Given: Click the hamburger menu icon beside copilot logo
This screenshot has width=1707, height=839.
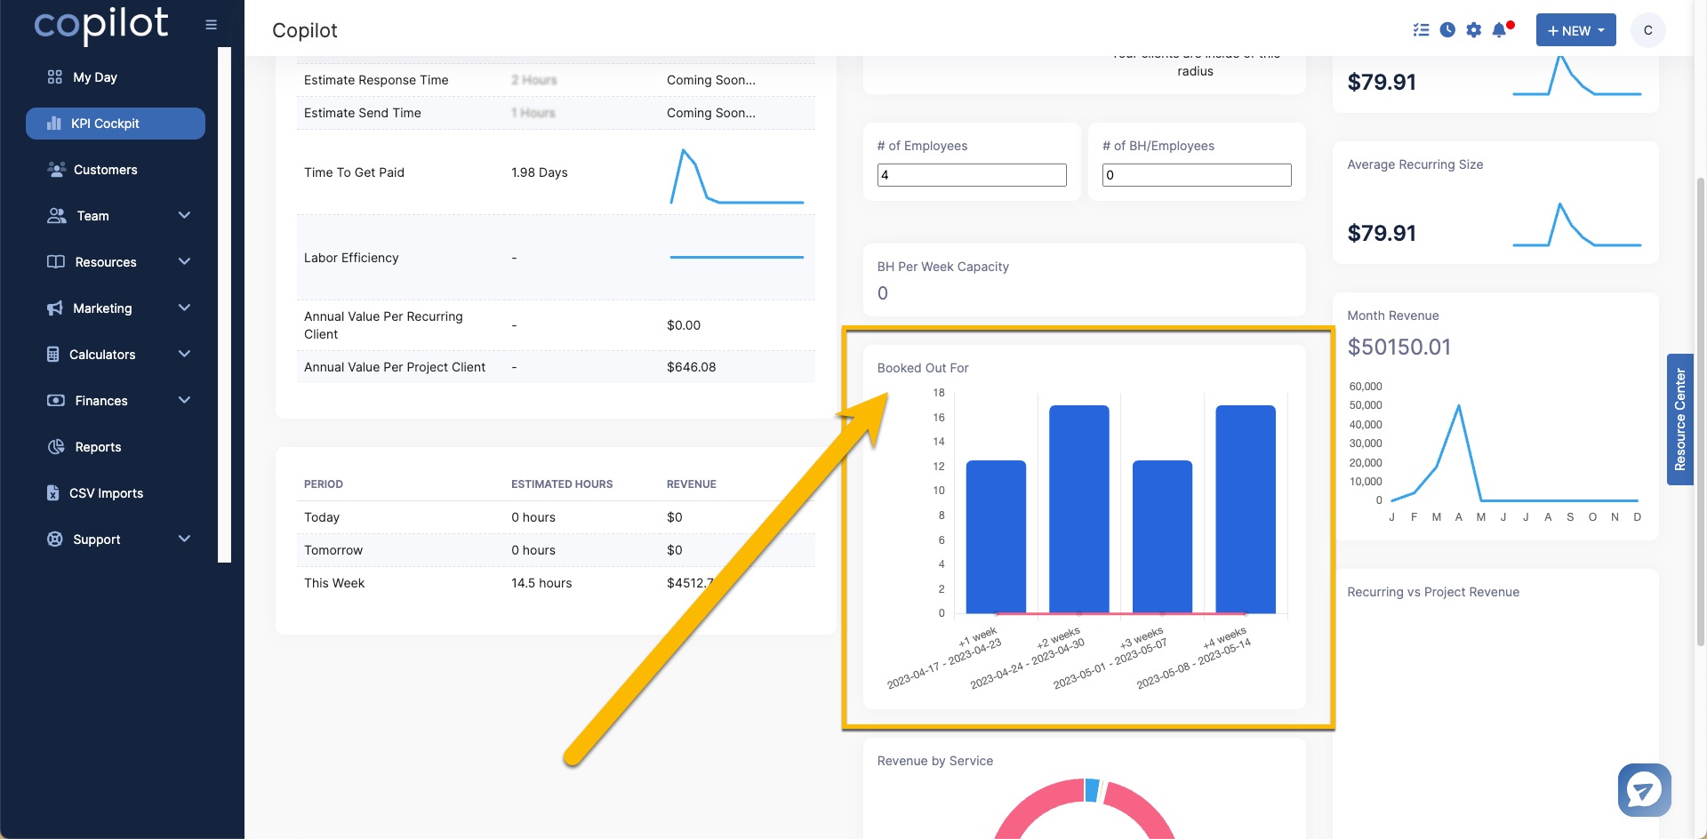Looking at the screenshot, I should (211, 25).
